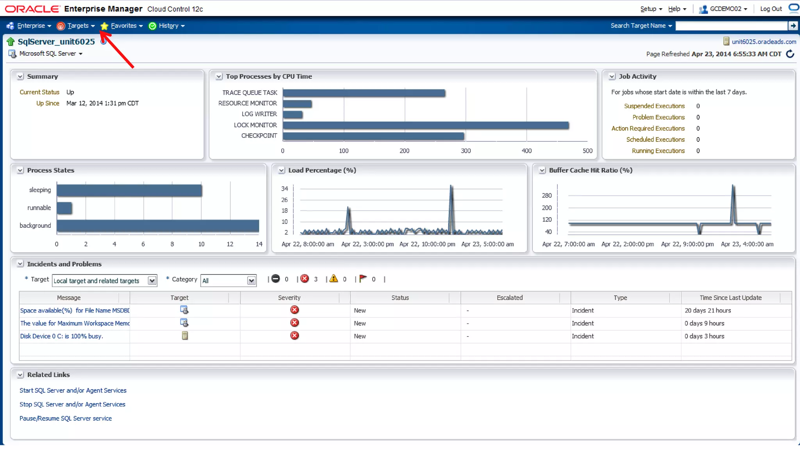
Task: Open the Target scope dropdown
Action: (152, 280)
